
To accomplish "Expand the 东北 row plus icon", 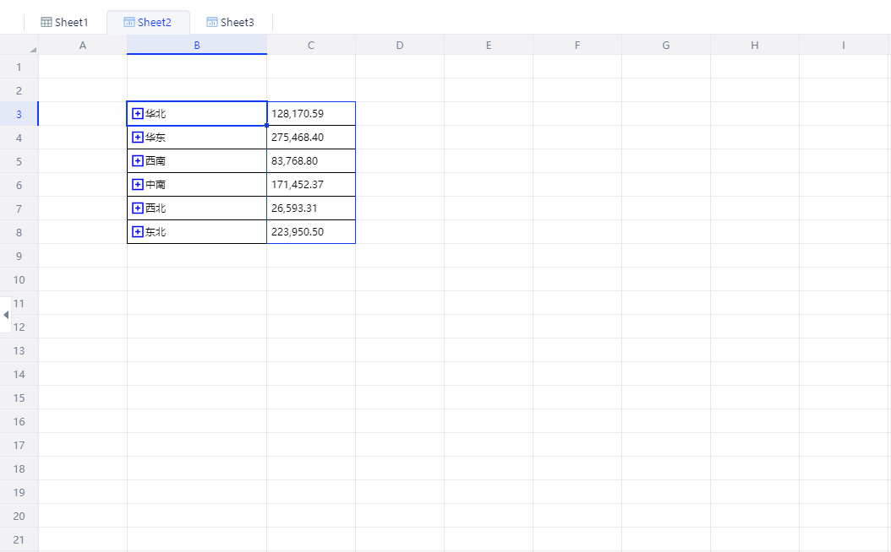I will point(138,232).
